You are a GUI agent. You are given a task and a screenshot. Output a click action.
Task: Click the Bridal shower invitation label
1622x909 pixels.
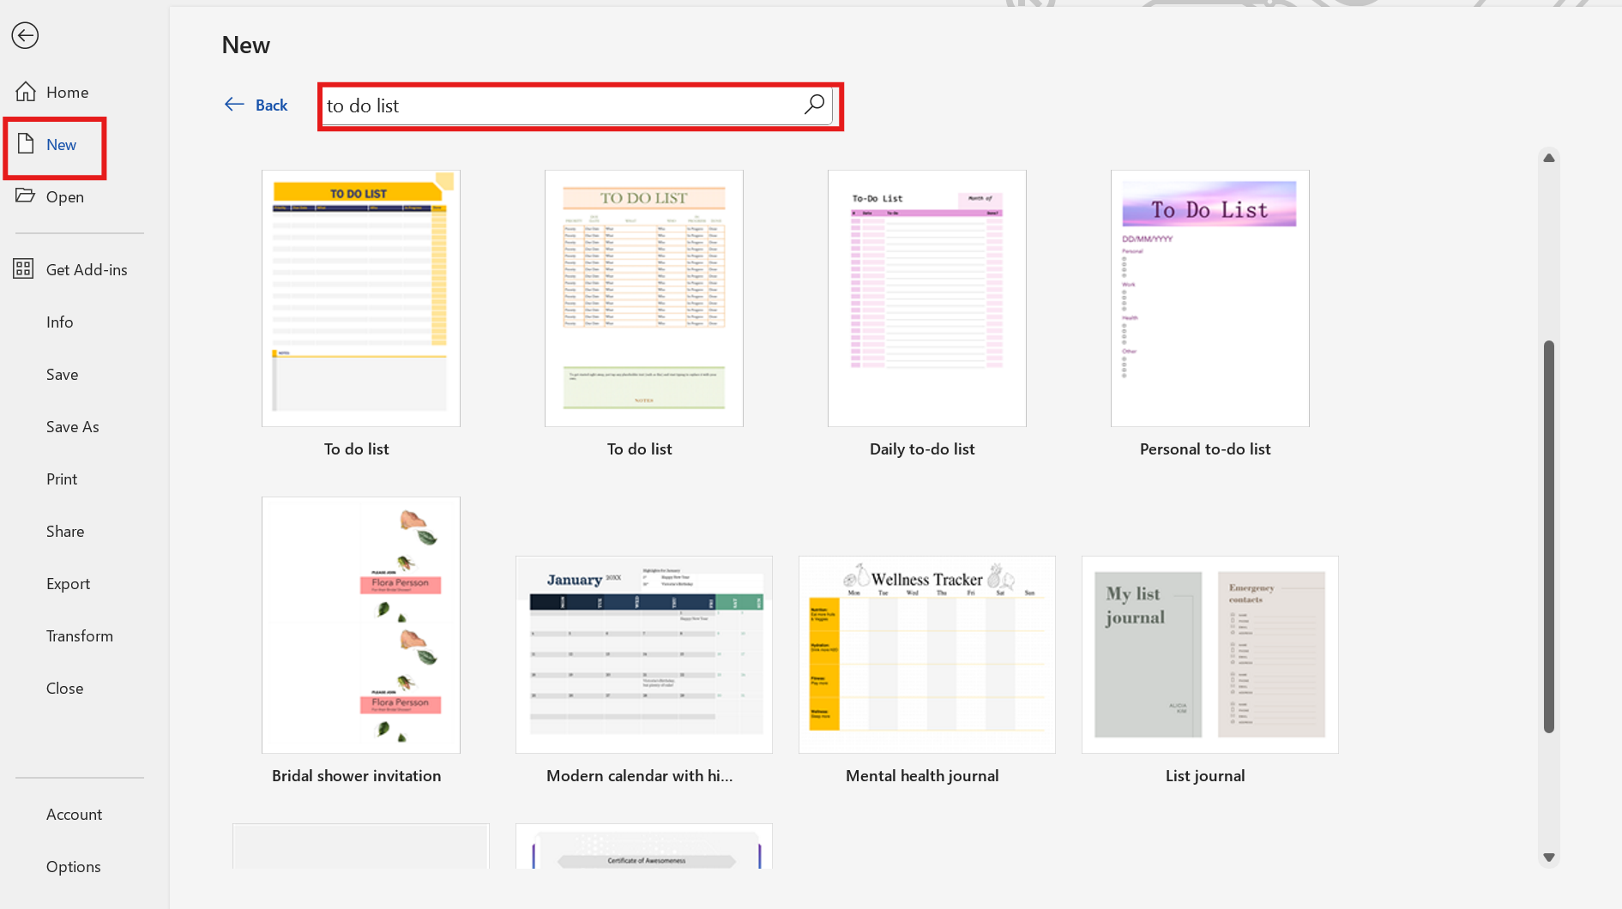point(356,775)
